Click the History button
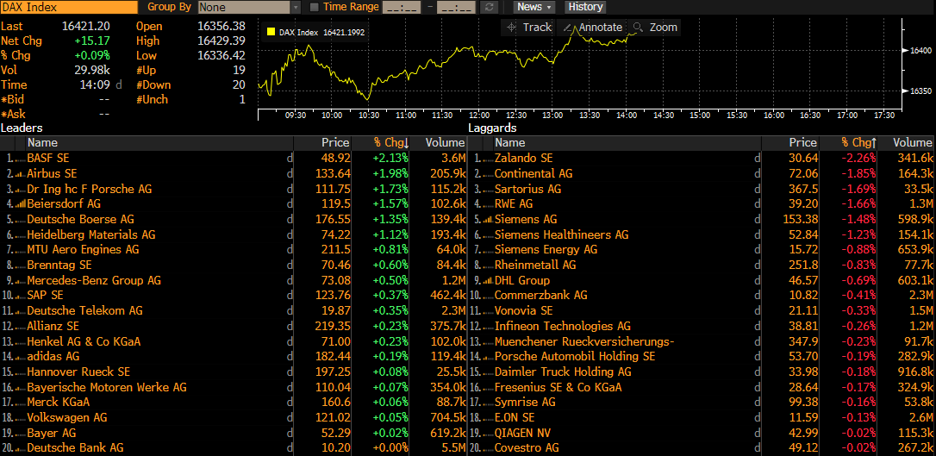Viewport: 936px width, 456px height. (585, 7)
